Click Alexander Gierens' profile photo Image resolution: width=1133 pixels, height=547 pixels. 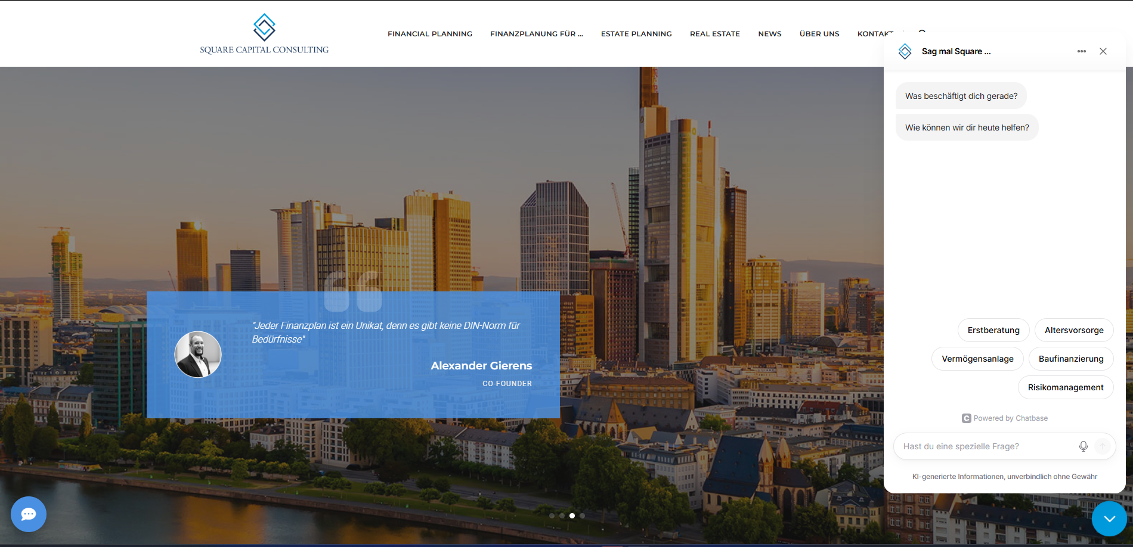197,354
